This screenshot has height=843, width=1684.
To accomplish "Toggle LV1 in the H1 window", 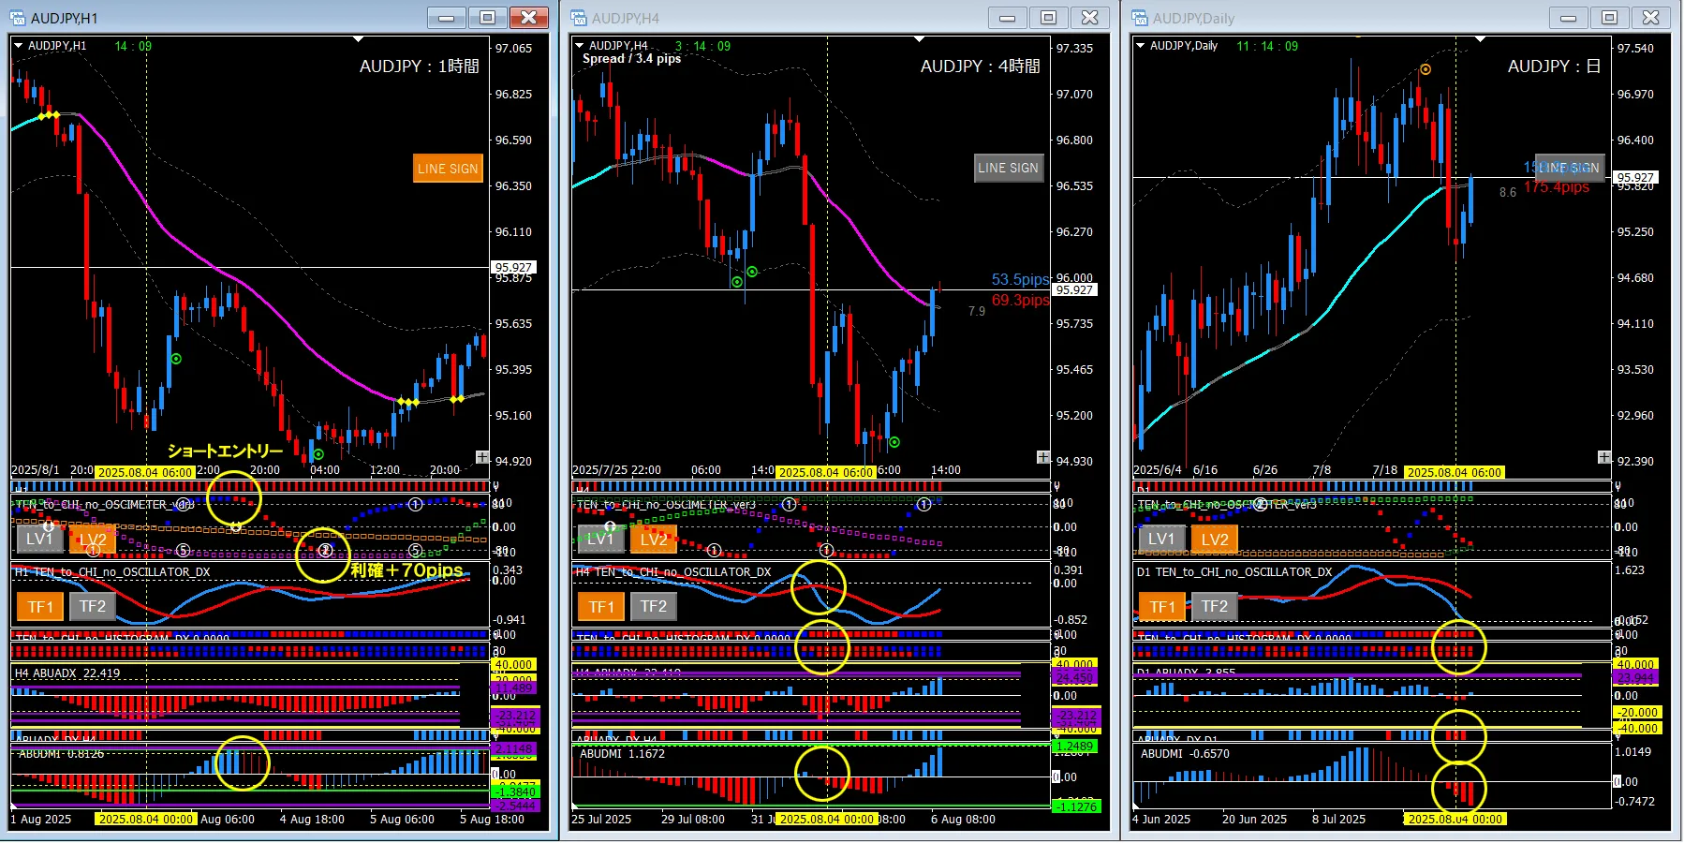I will pyautogui.click(x=40, y=539).
